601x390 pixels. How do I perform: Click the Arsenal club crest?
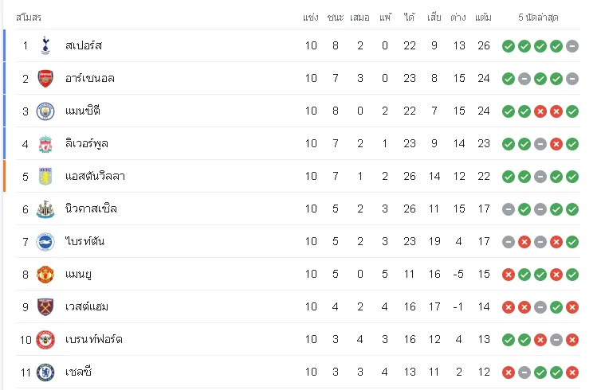pyautogui.click(x=45, y=79)
